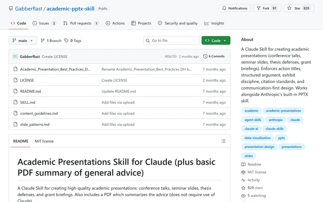The width and height of the screenshot is (323, 202).
Task: Open the academic-pptx-skill repository link
Action: 70,8
